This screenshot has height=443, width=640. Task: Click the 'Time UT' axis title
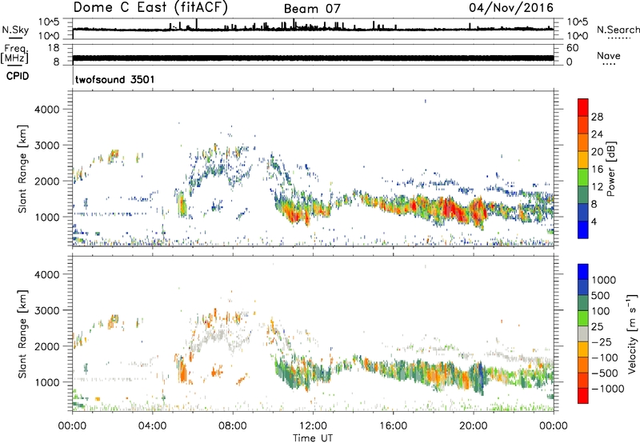coord(313,438)
